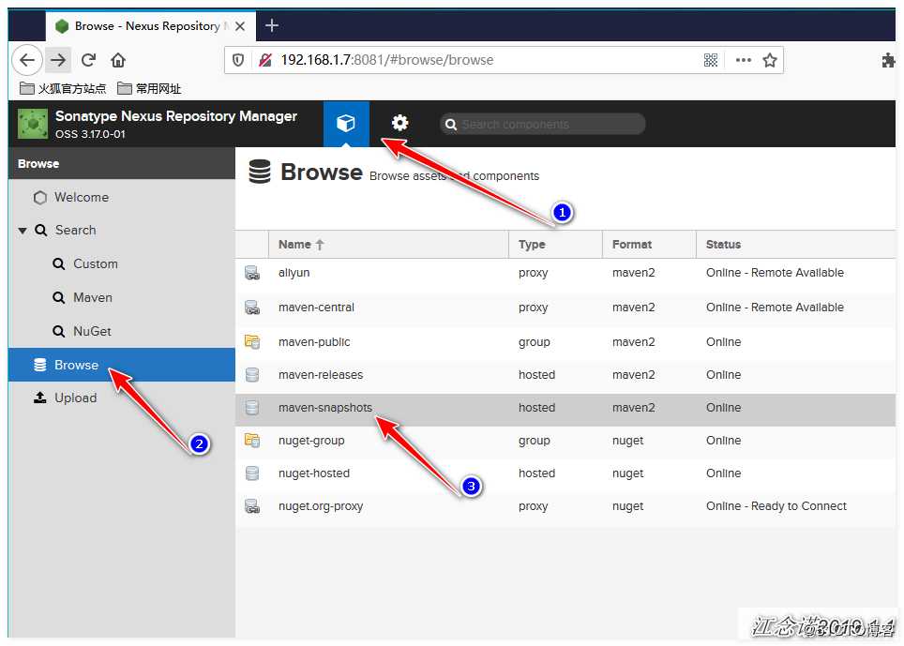904x646 pixels.
Task: Click the aliyun proxy repository icon
Action: click(x=252, y=273)
